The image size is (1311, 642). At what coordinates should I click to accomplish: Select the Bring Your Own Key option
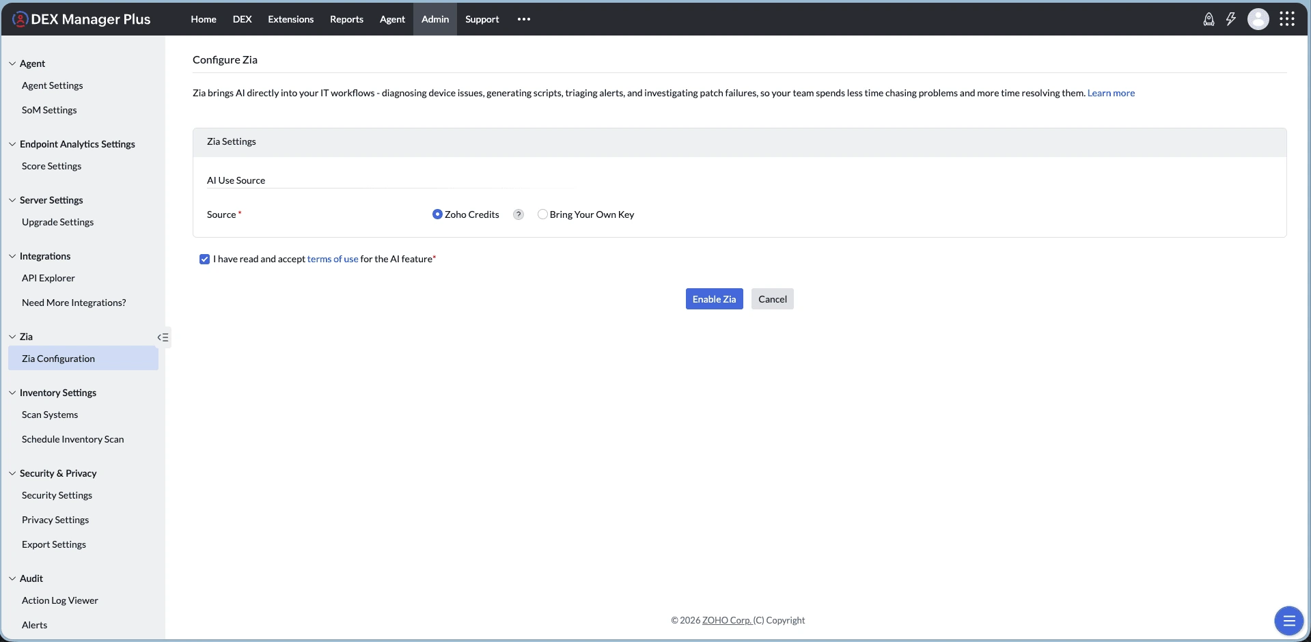pyautogui.click(x=542, y=214)
